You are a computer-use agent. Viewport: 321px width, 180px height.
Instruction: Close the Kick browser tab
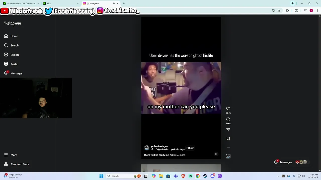click(x=78, y=3)
